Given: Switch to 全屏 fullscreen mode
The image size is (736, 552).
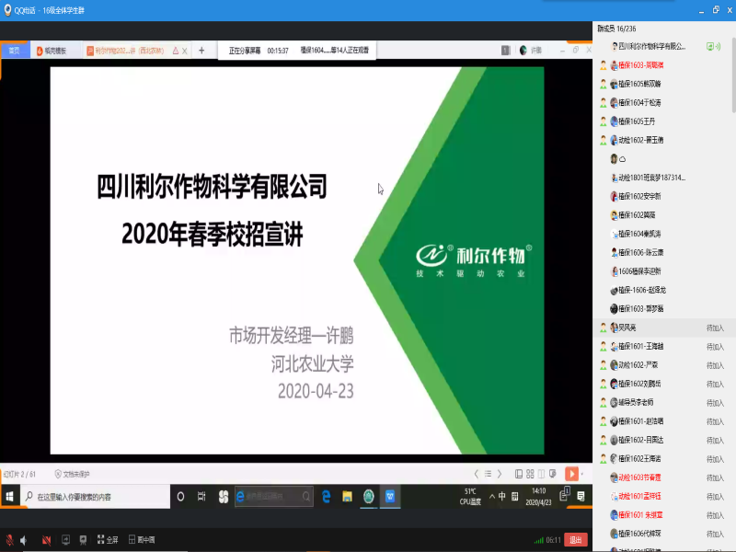Looking at the screenshot, I should (x=108, y=540).
